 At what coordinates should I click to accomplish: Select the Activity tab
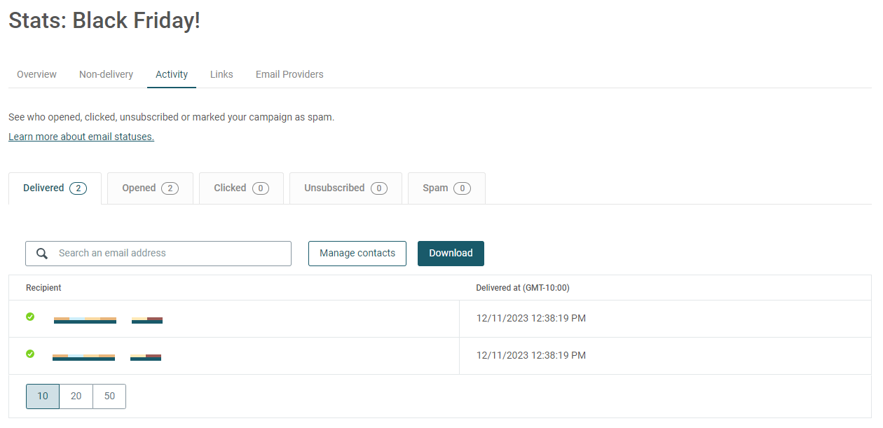click(172, 74)
